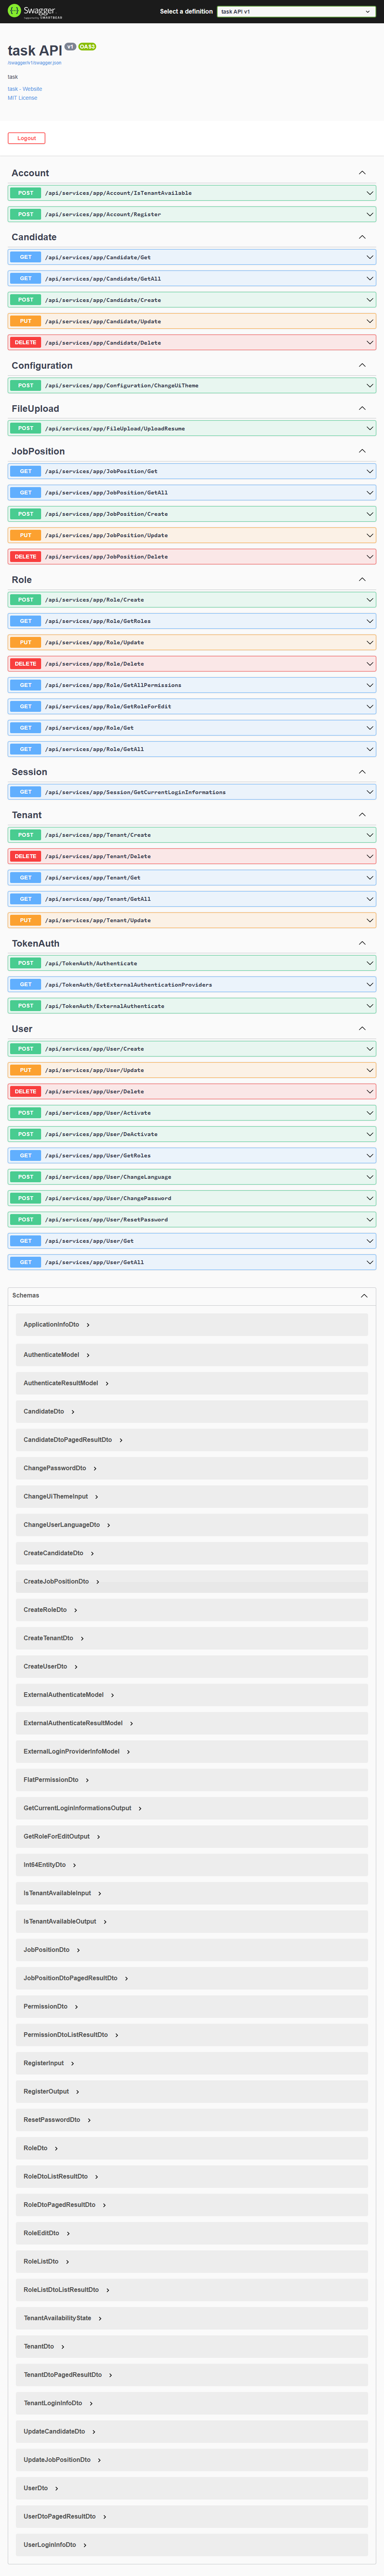Collapse the Schemas section
The image size is (384, 2576).
click(x=364, y=1295)
